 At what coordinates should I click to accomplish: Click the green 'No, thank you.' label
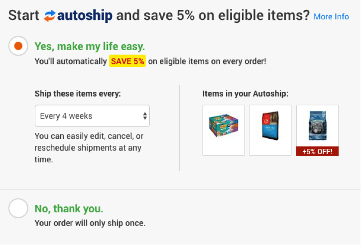click(69, 208)
